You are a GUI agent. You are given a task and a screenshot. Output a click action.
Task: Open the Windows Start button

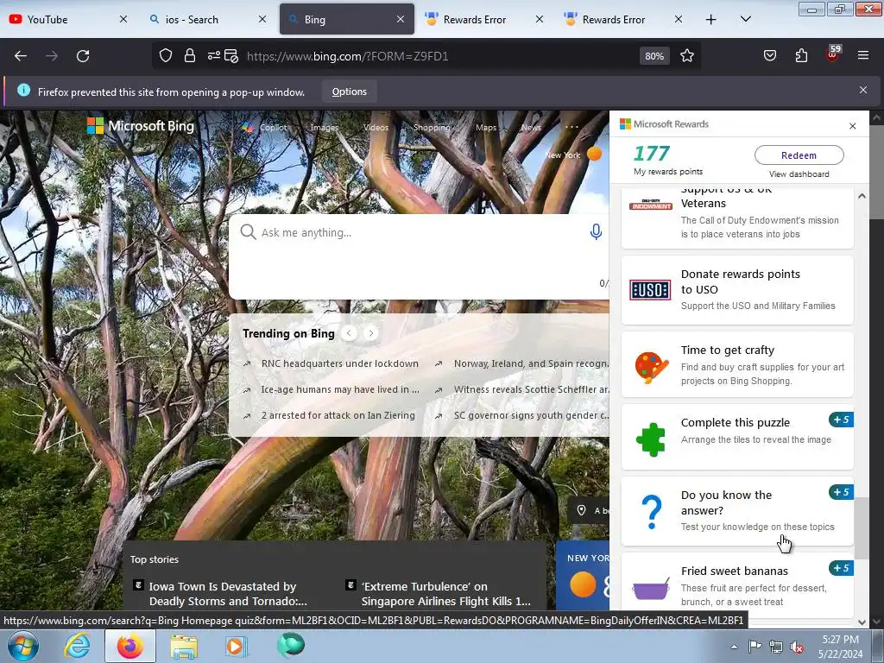coord(23,646)
